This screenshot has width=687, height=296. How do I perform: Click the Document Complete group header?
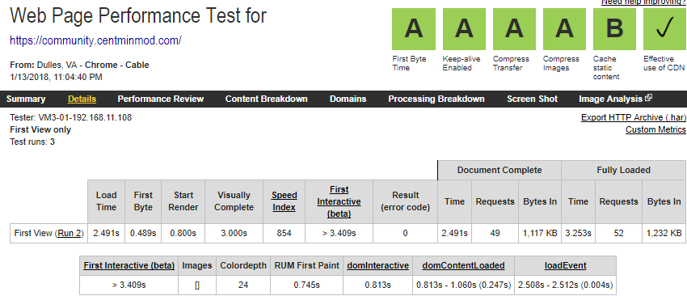point(499,170)
